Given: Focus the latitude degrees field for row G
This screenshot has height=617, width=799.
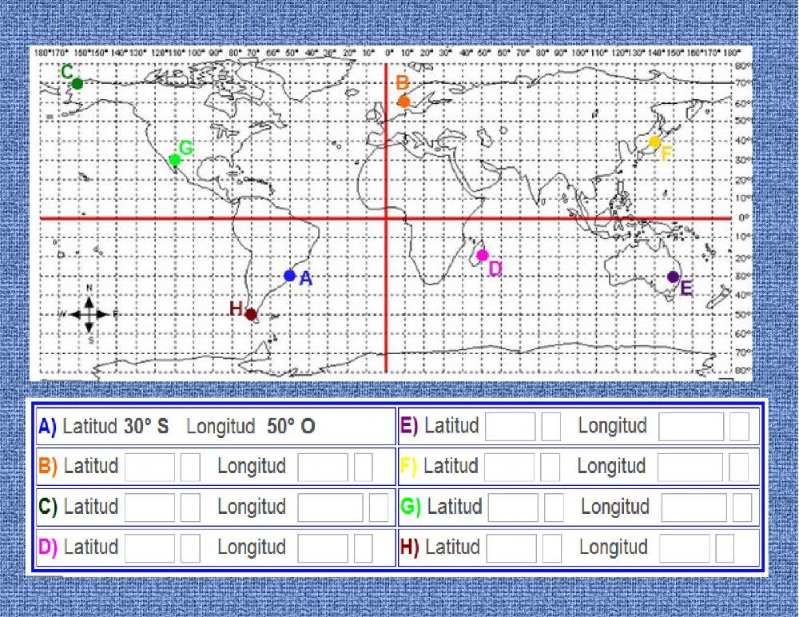Looking at the screenshot, I should 513,507.
